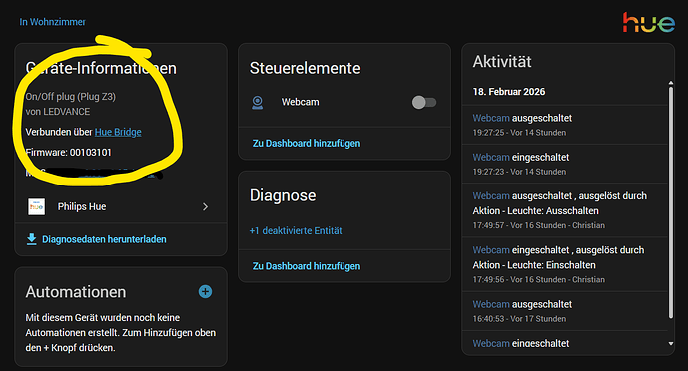Click the Diagnose heading
Viewport: 688px width, 371px height.
click(x=283, y=195)
